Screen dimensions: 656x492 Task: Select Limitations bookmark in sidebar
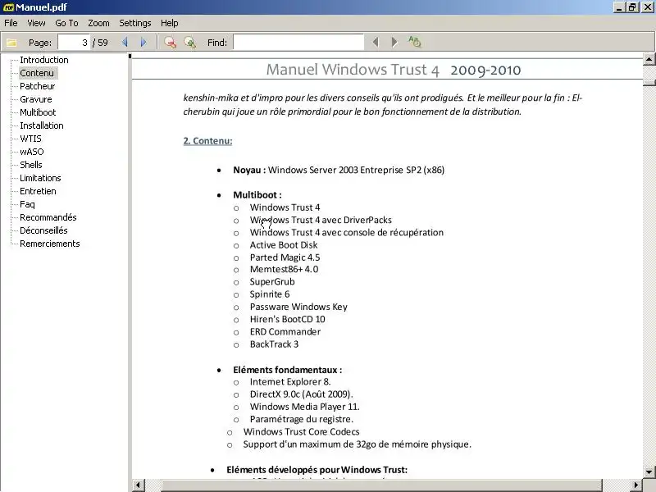tap(40, 178)
